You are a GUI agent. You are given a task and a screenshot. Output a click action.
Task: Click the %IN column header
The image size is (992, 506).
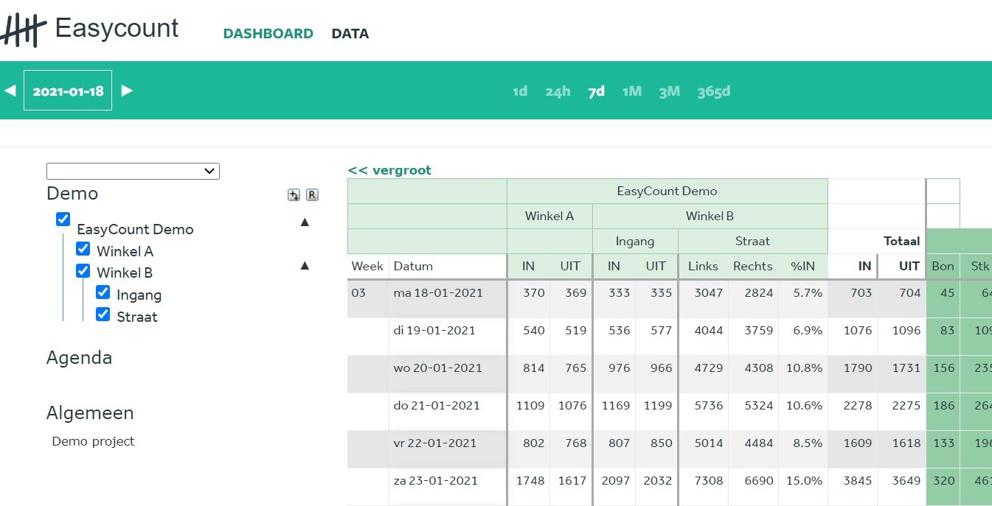coord(802,267)
